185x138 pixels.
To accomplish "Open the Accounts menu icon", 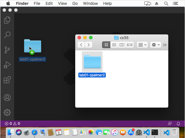I will pyautogui.click(x=7, y=98).
